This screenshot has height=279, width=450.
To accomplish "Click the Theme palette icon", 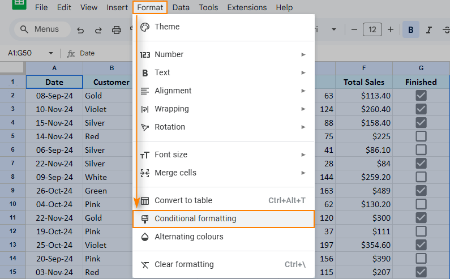I will tap(145, 27).
